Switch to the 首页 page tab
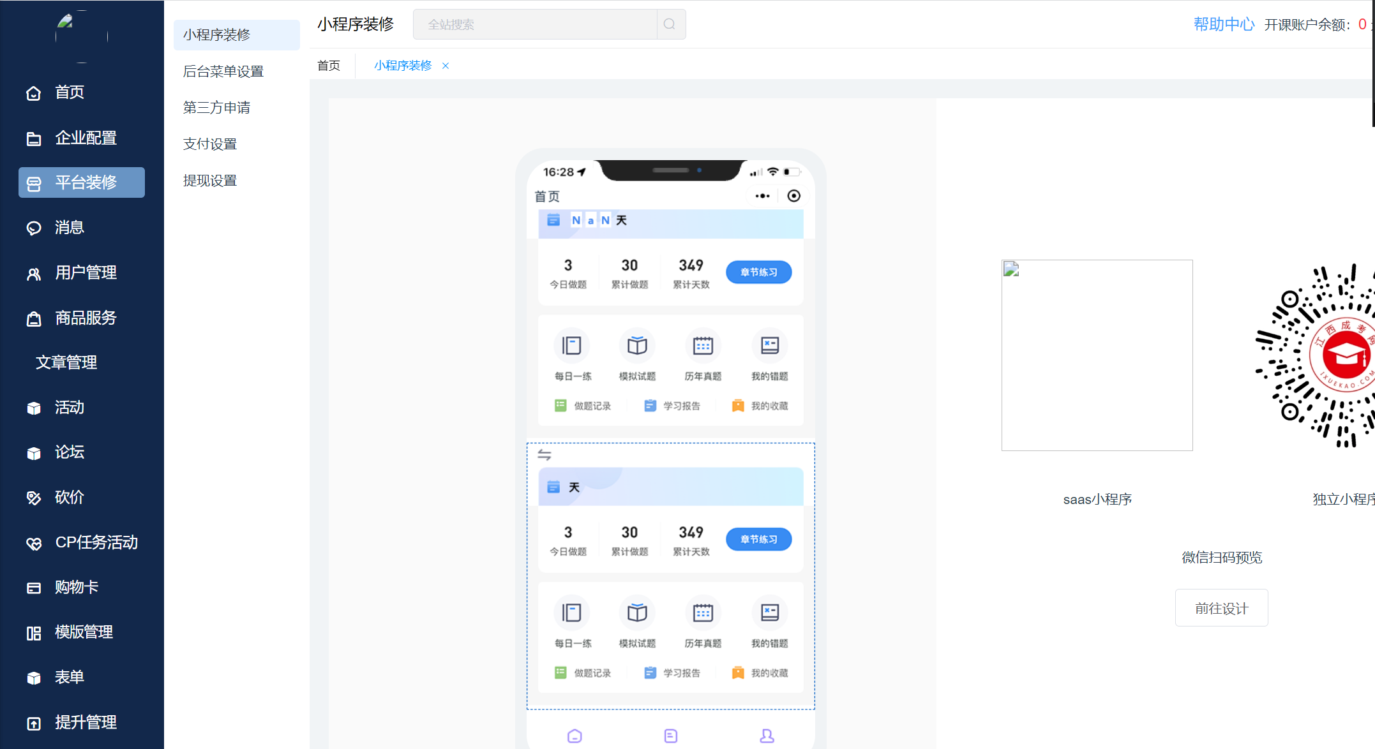 [329, 66]
